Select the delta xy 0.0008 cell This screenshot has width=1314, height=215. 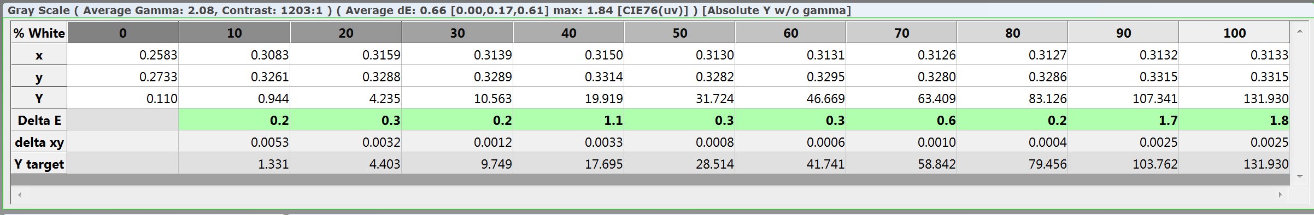pyautogui.click(x=680, y=142)
